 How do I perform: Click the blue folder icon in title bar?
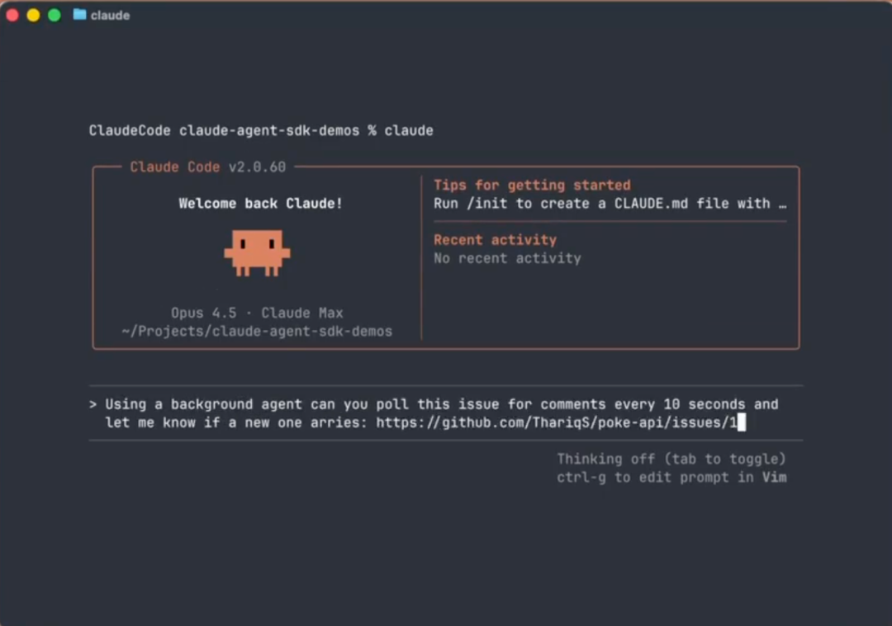tap(79, 15)
